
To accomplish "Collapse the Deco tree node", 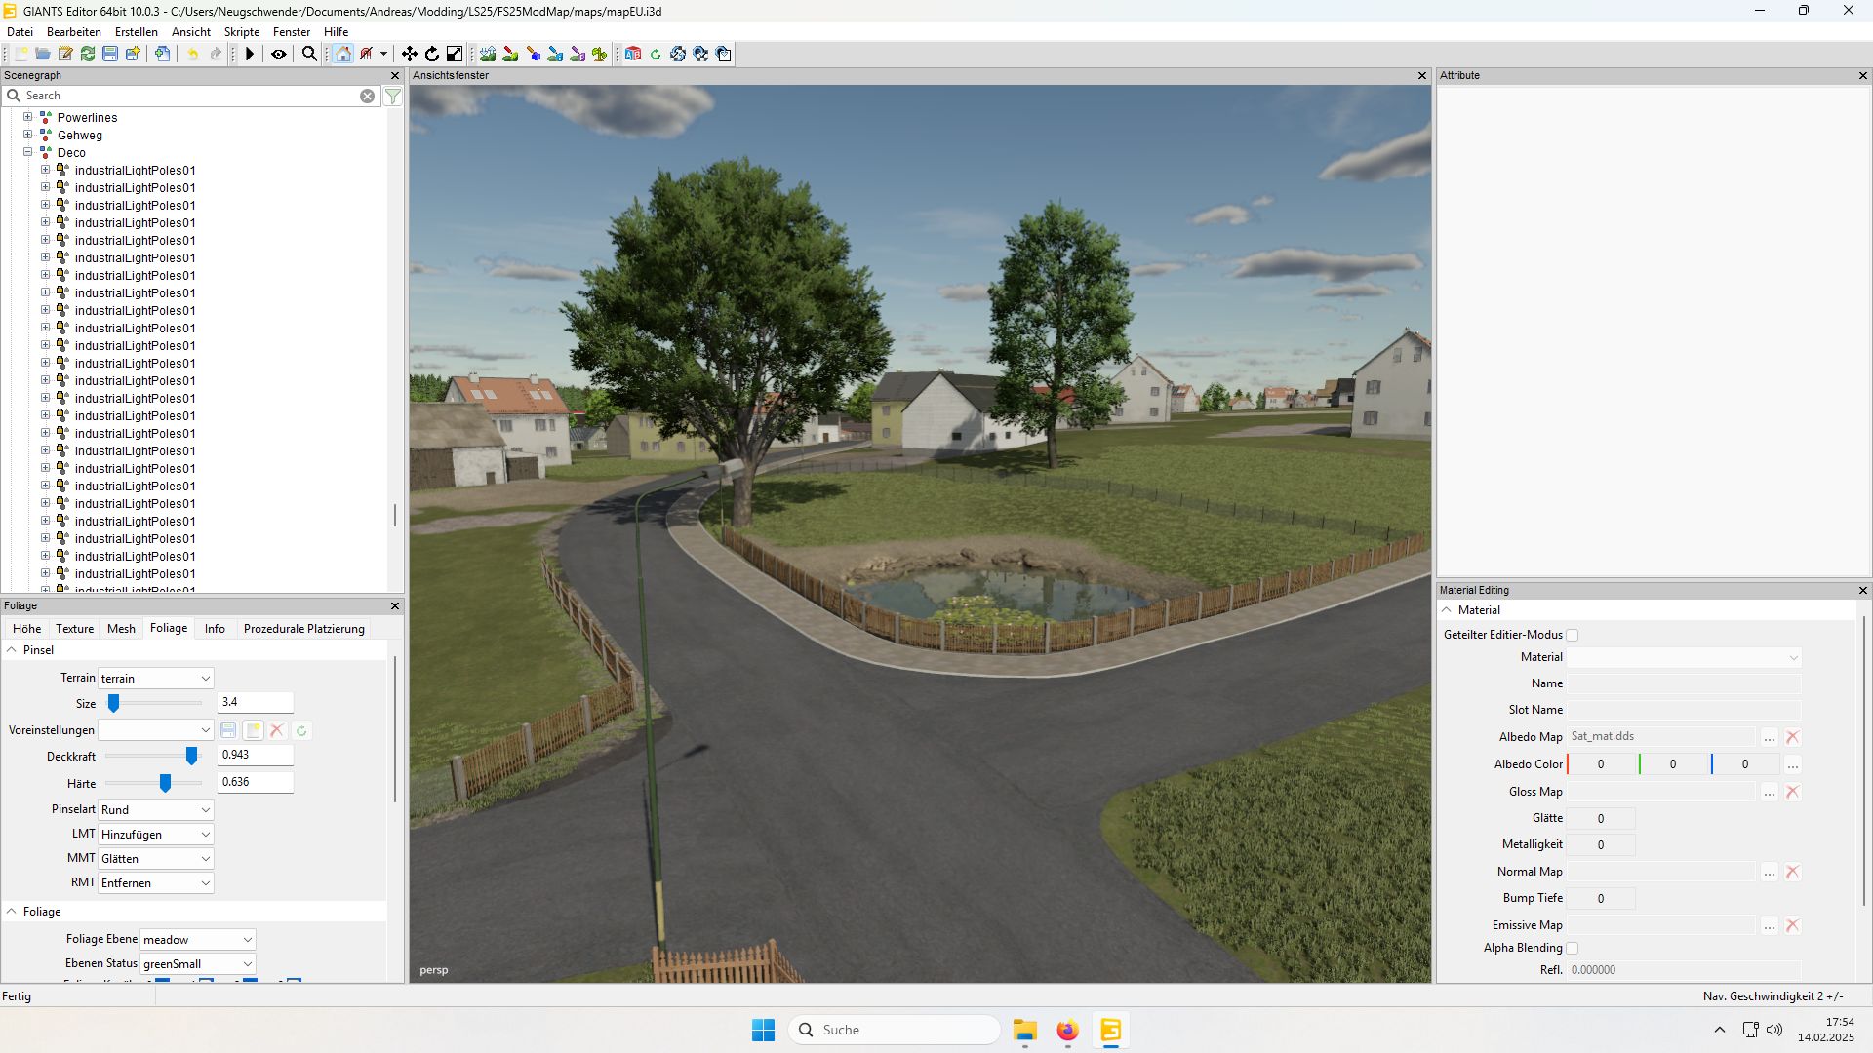I will coord(28,152).
